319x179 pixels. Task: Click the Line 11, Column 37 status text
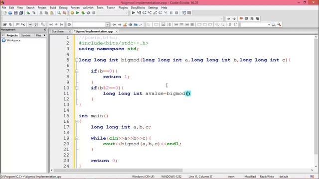point(200,177)
